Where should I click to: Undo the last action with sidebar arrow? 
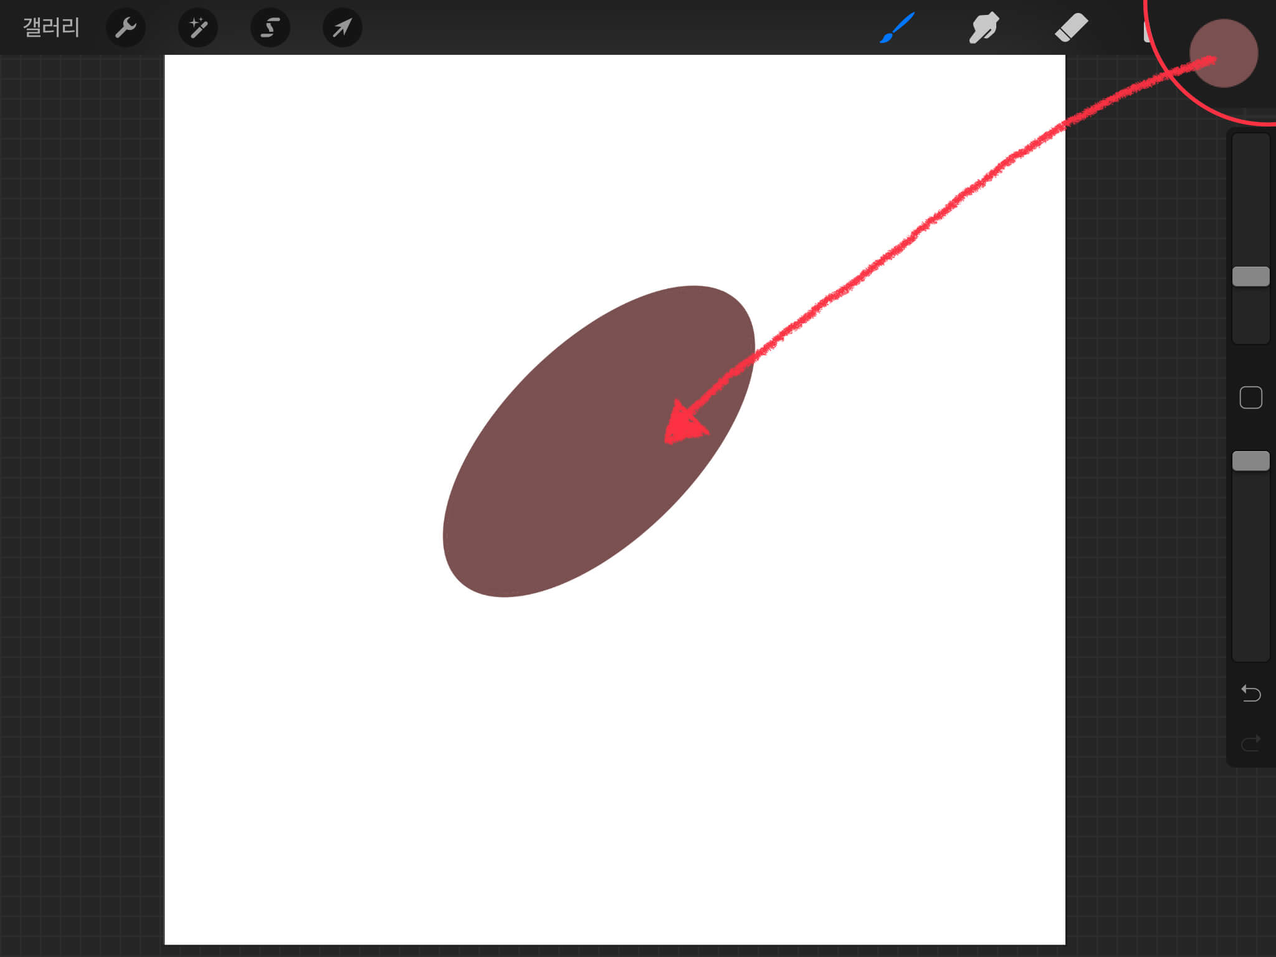(x=1250, y=693)
